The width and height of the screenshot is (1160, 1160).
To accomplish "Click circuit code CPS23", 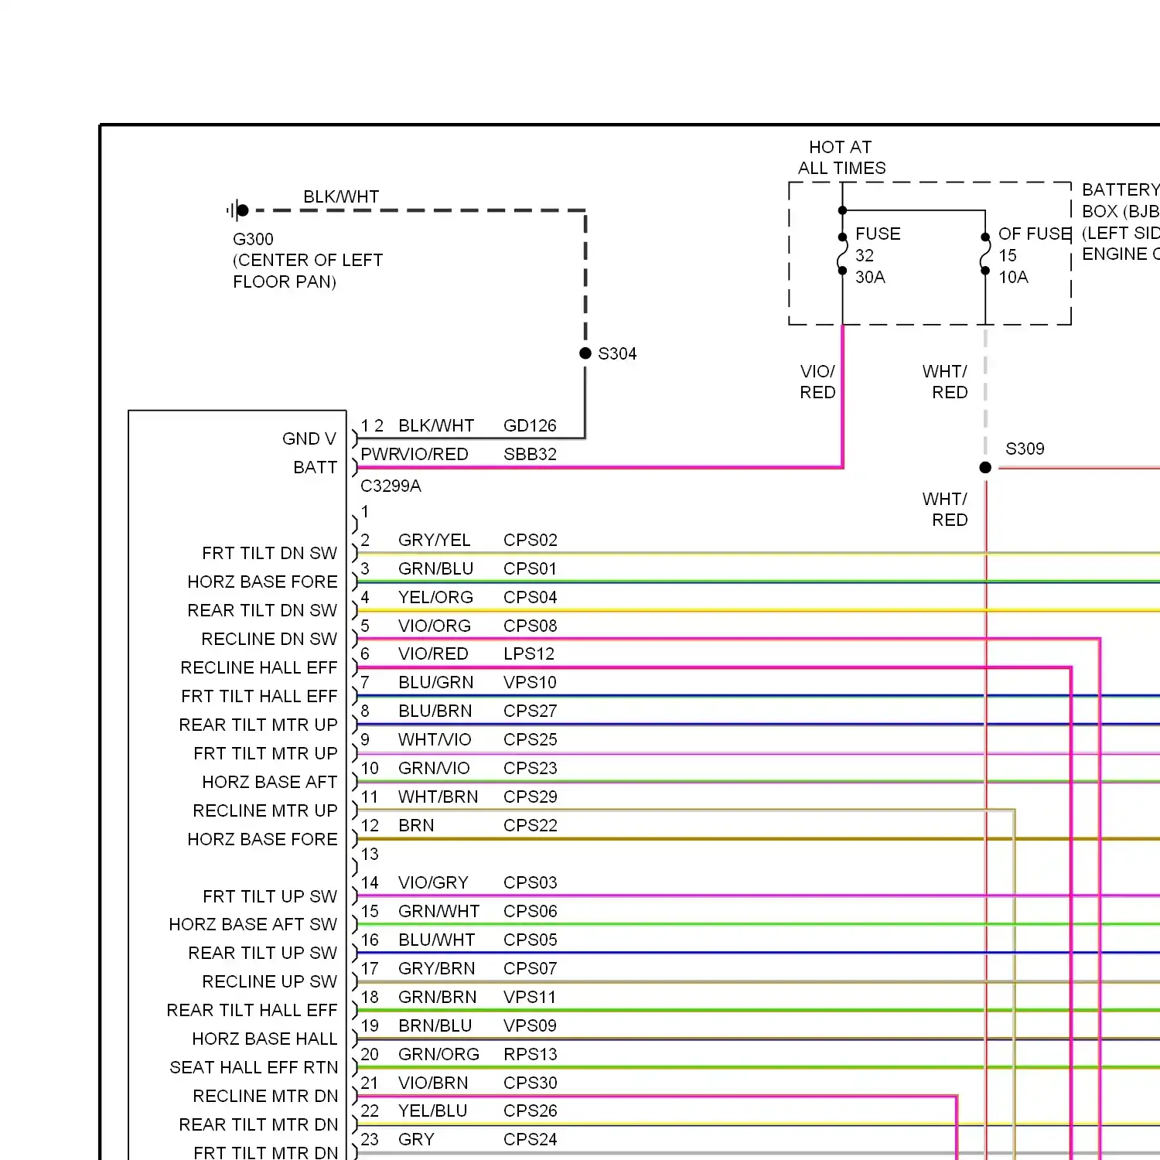I will coord(530,769).
